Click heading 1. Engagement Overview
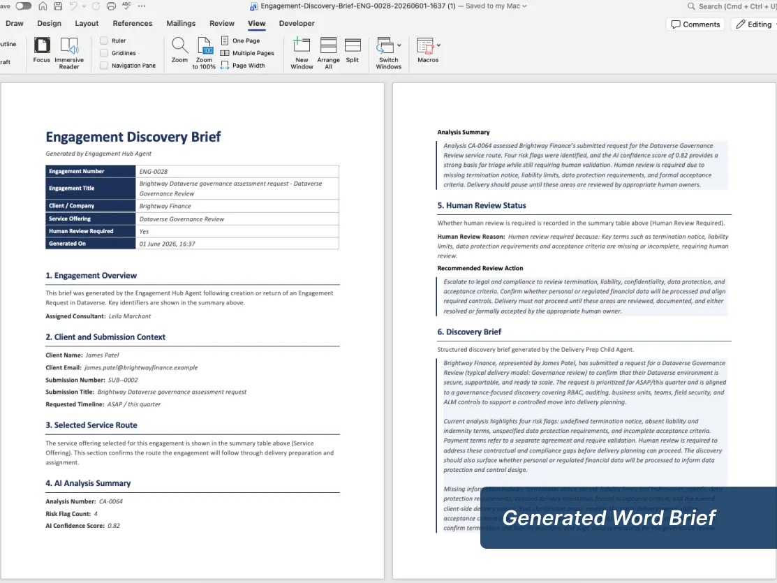777x583 pixels. pyautogui.click(x=91, y=275)
